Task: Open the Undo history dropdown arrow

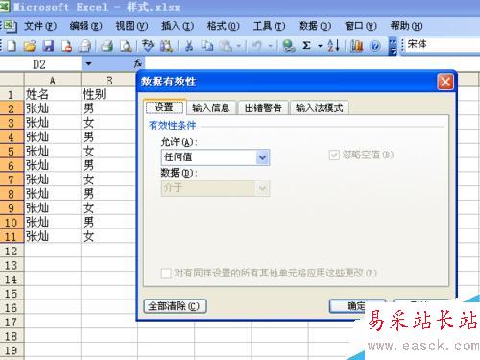Action: point(271,46)
